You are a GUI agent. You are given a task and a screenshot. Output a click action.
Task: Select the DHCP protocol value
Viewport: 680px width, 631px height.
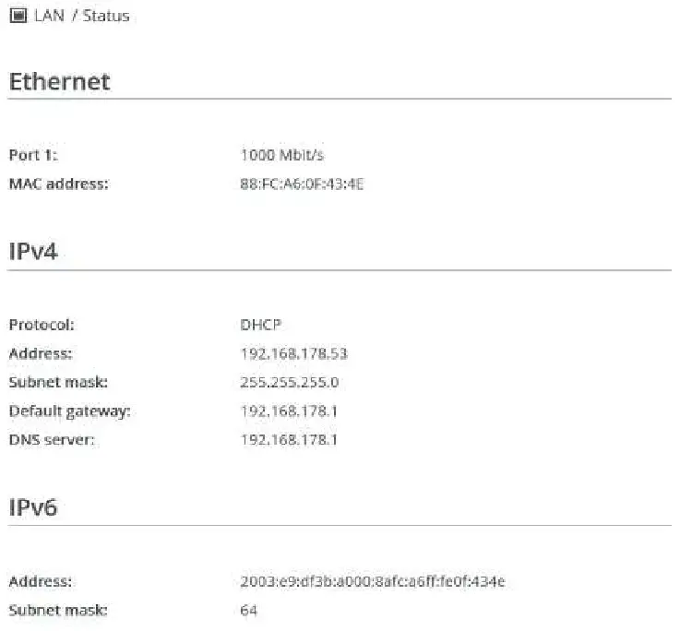(260, 325)
